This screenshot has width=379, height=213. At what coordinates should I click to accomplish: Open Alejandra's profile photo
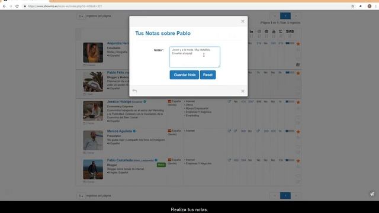[93, 53]
